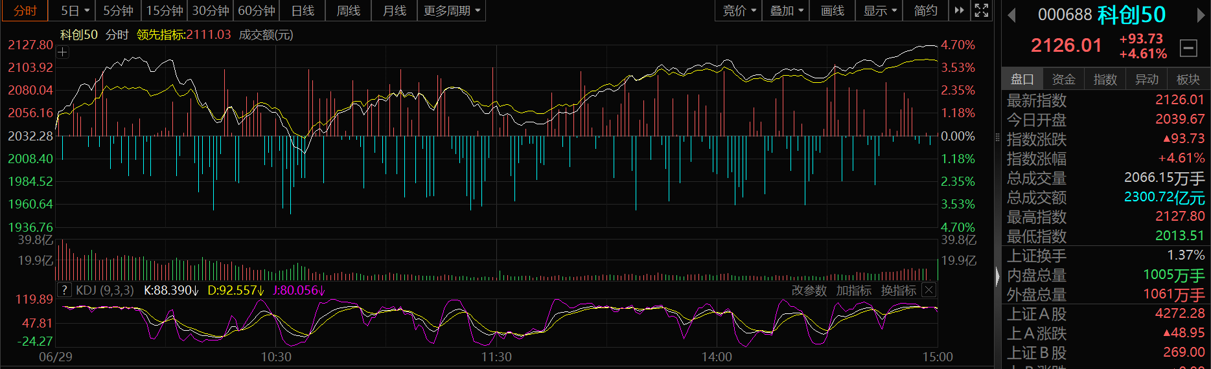Viewport: 1211px width, 369px height.
Task: Switch to the 月线 monthly chart
Action: click(x=395, y=10)
